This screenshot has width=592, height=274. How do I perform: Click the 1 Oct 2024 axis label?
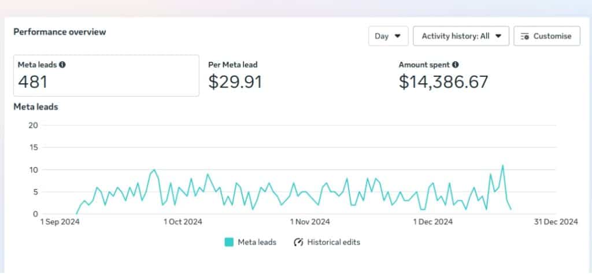click(x=183, y=221)
